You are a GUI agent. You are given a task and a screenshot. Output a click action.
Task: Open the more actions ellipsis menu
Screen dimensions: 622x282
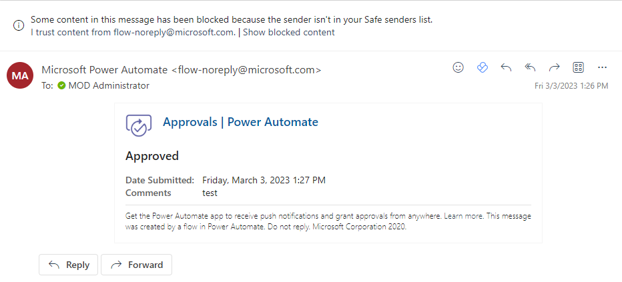click(x=603, y=67)
